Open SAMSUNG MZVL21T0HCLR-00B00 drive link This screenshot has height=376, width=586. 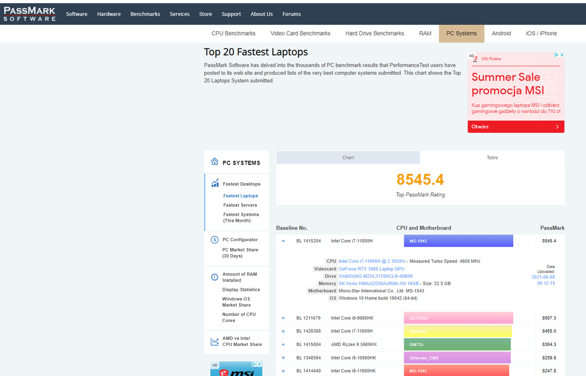click(x=375, y=276)
